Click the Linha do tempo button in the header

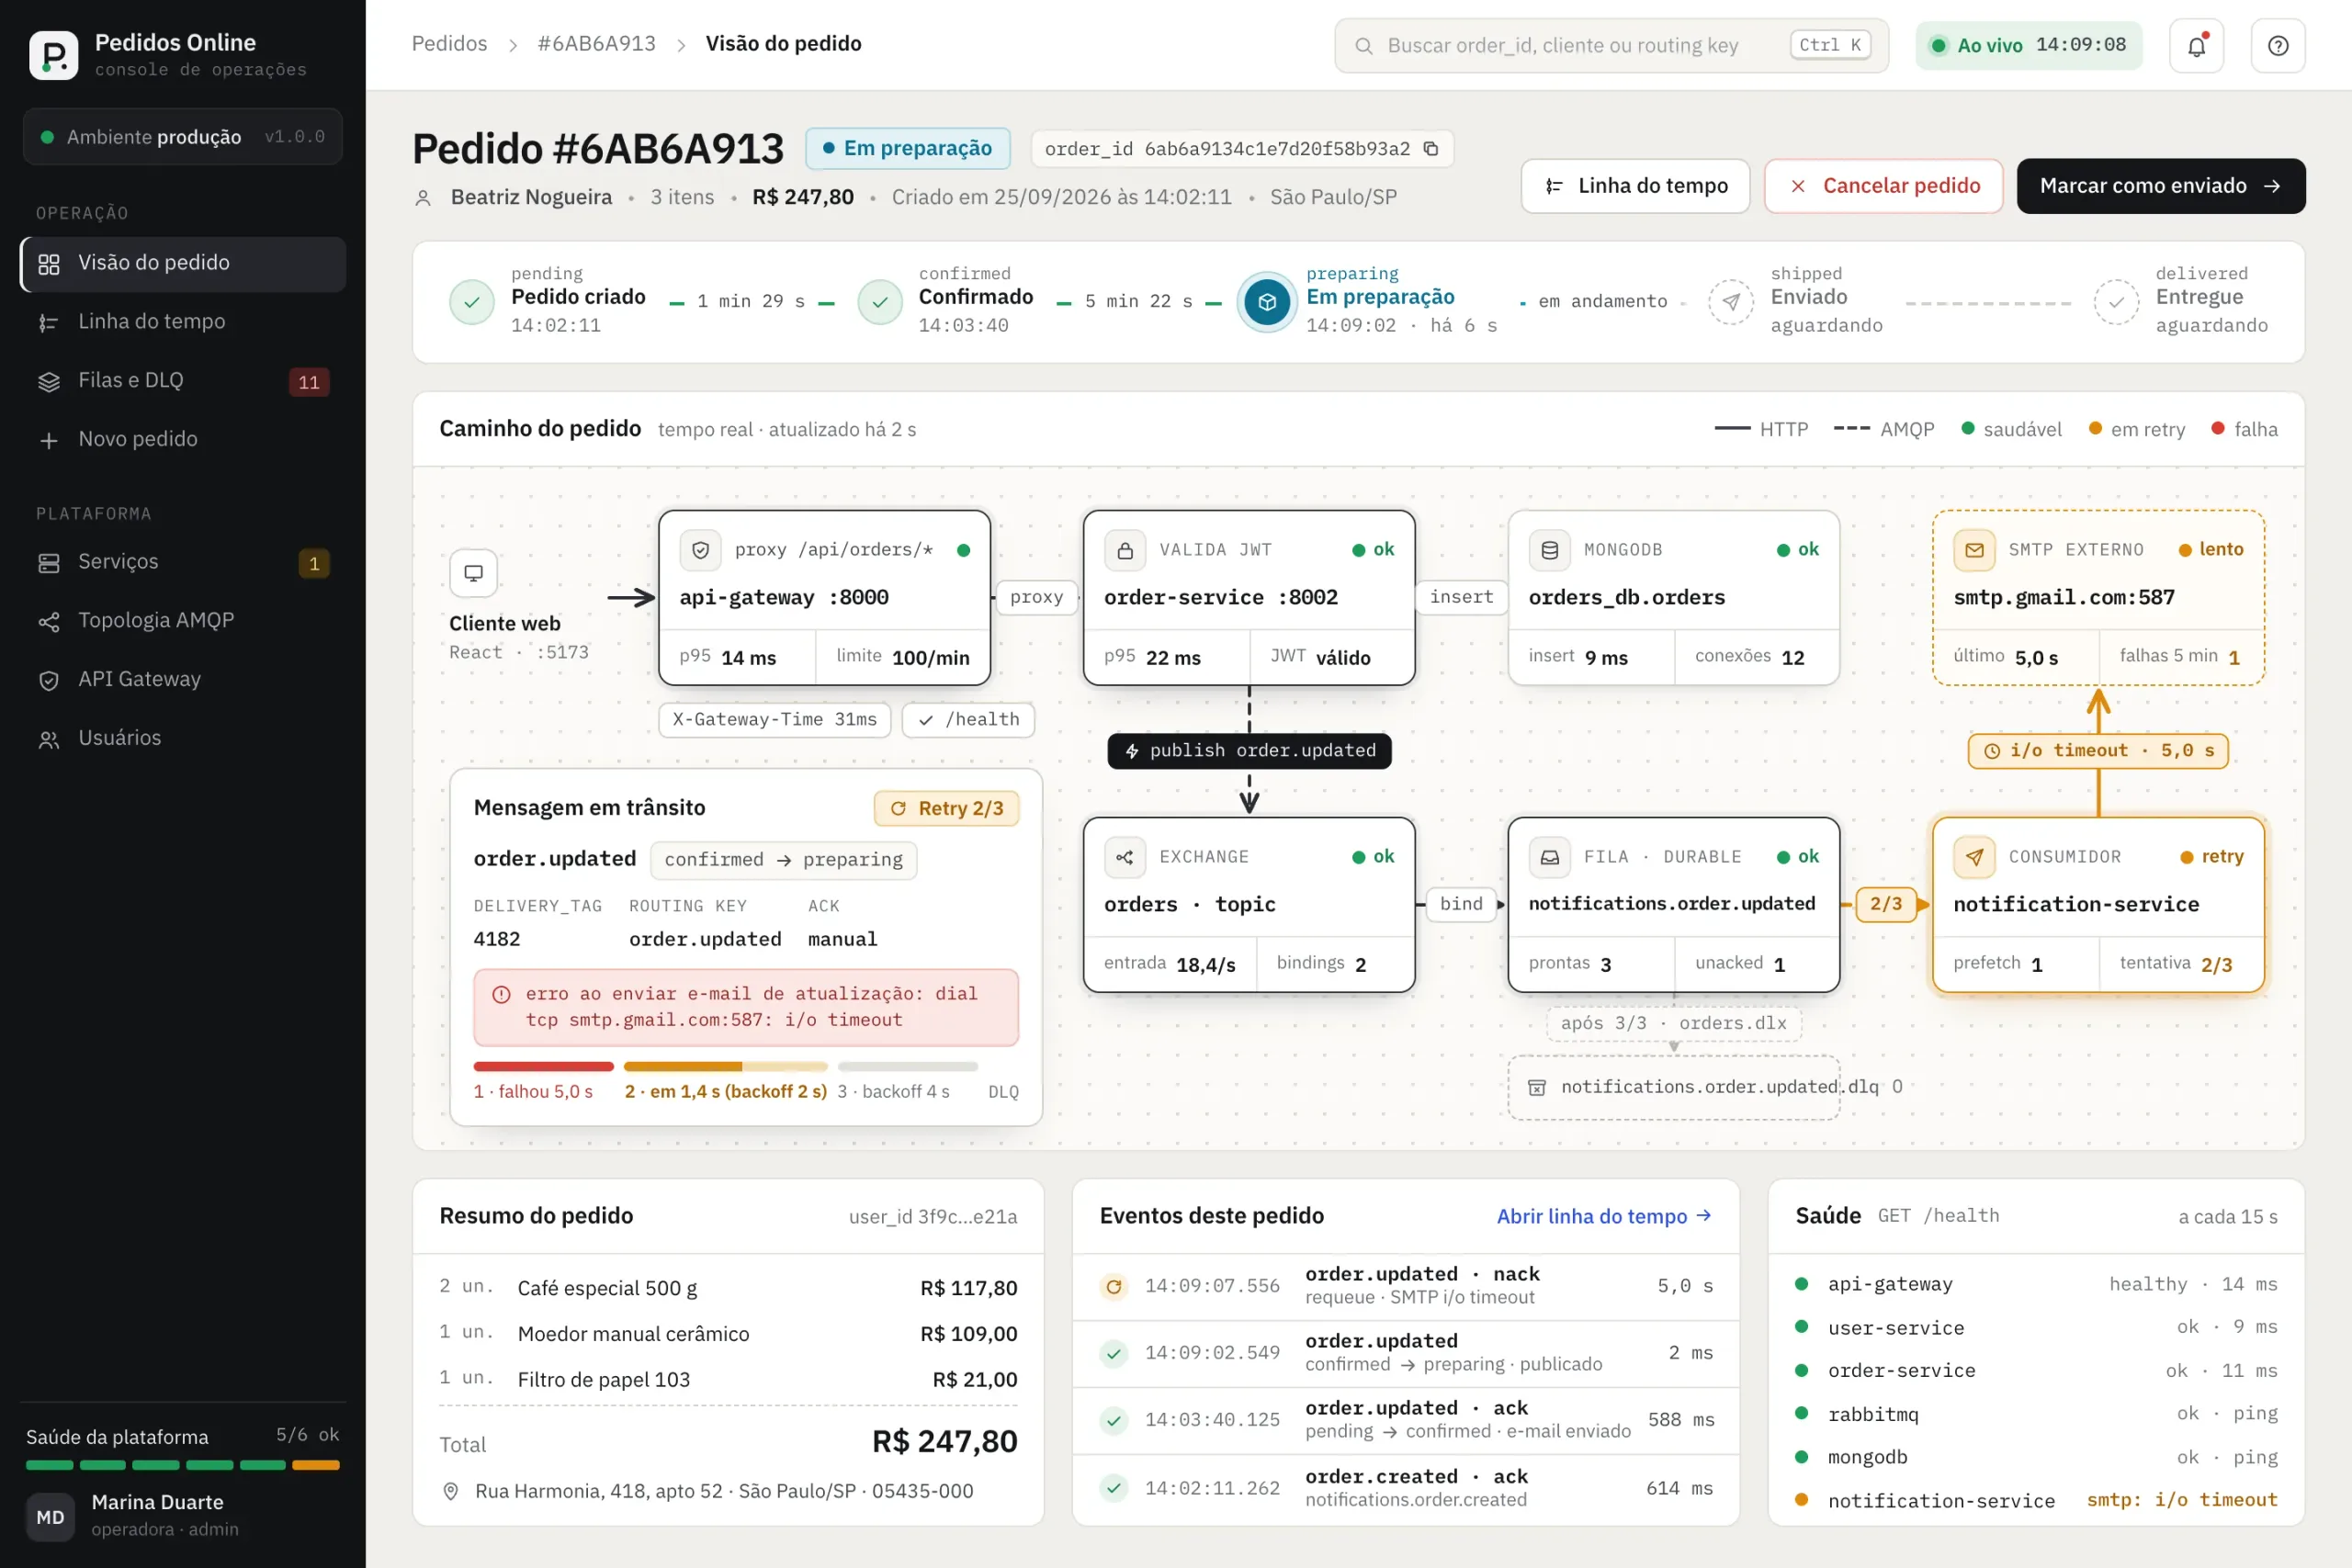pyautogui.click(x=1635, y=186)
